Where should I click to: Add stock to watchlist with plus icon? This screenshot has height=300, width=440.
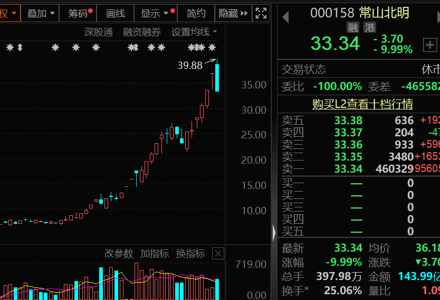[x=431, y=45]
